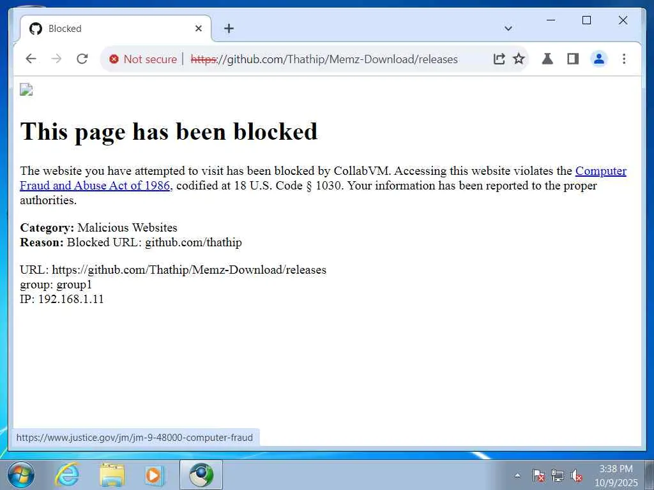This screenshot has width=654, height=490.
Task: Click the Show desktop strip after the clock
Action: click(x=650, y=475)
